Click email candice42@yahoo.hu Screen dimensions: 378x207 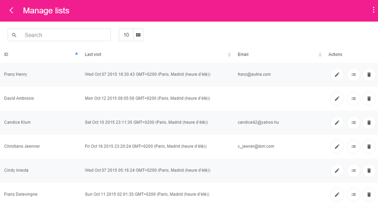coord(258,122)
